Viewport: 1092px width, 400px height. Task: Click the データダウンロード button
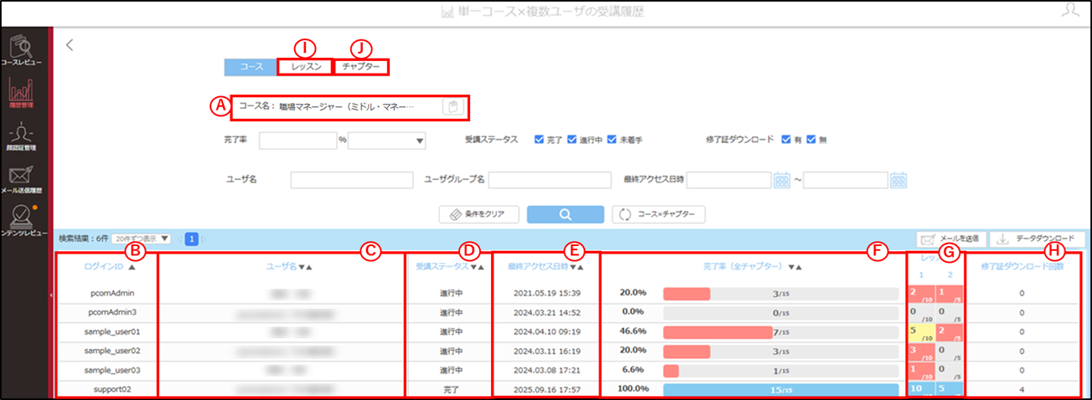point(1037,239)
